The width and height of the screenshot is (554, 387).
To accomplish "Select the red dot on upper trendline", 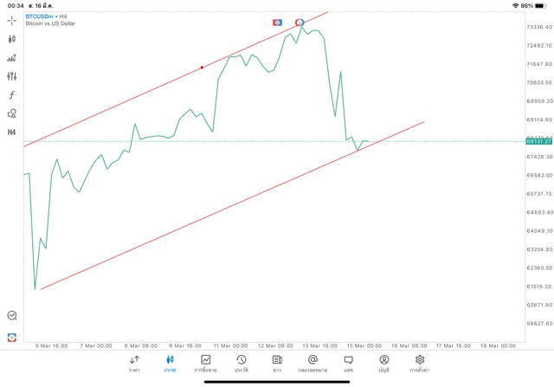I will pos(203,68).
